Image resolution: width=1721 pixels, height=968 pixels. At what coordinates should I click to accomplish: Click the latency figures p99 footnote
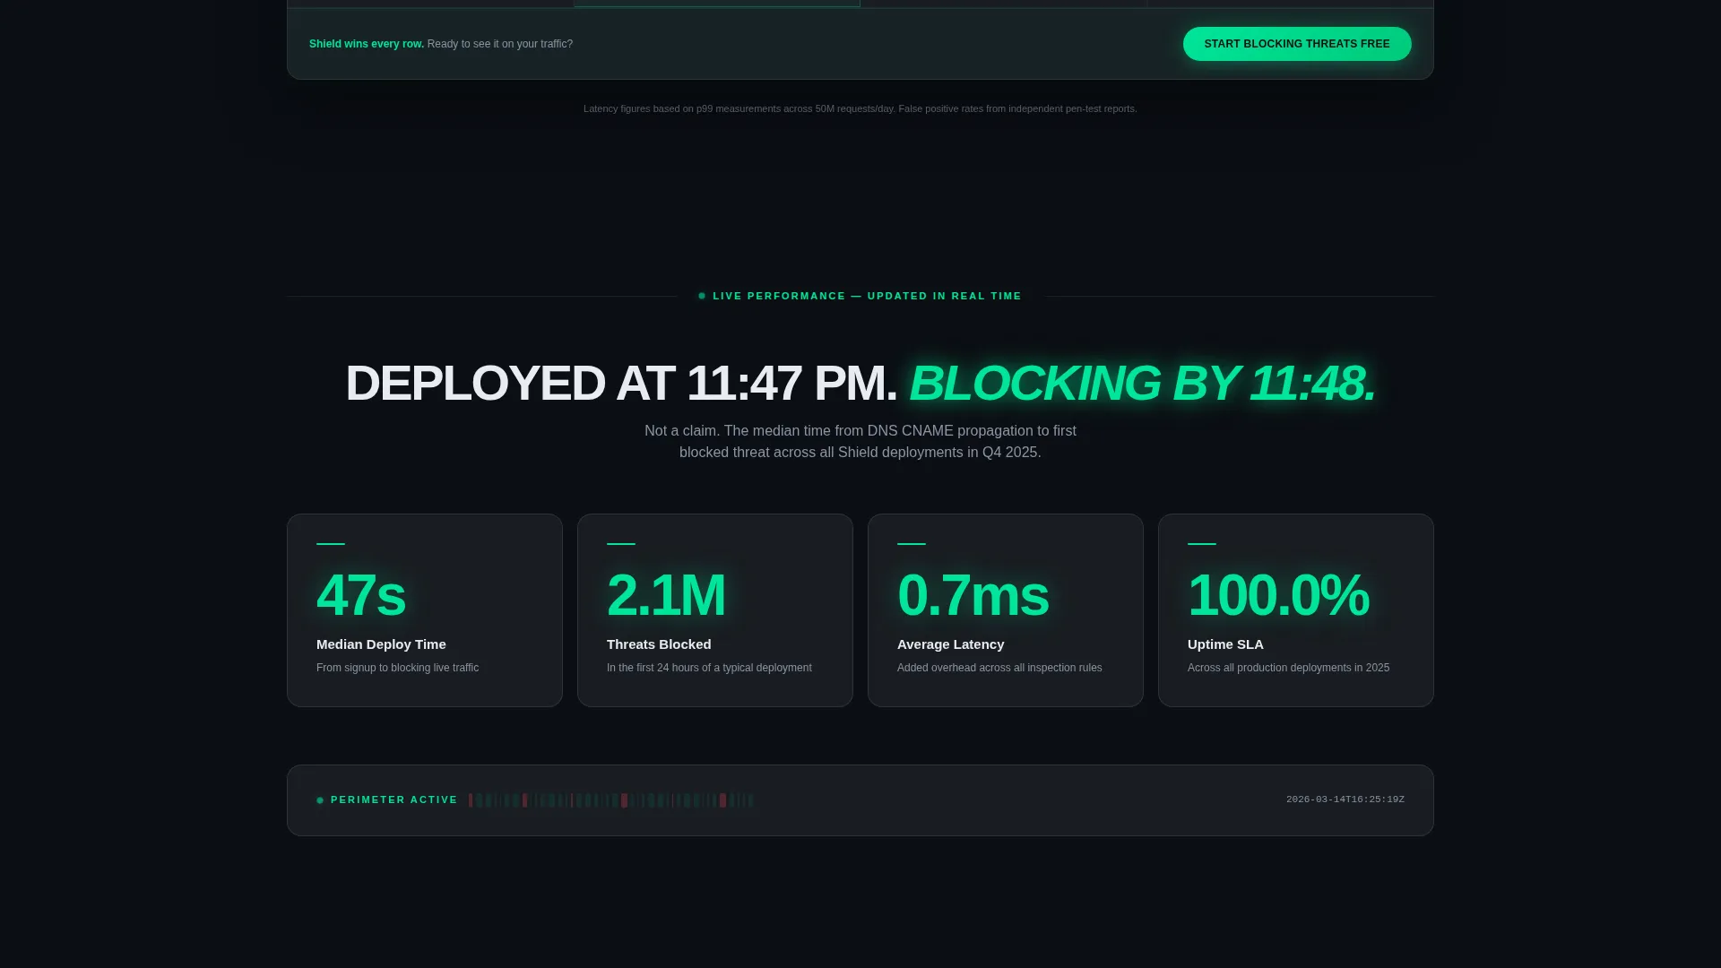(x=860, y=108)
